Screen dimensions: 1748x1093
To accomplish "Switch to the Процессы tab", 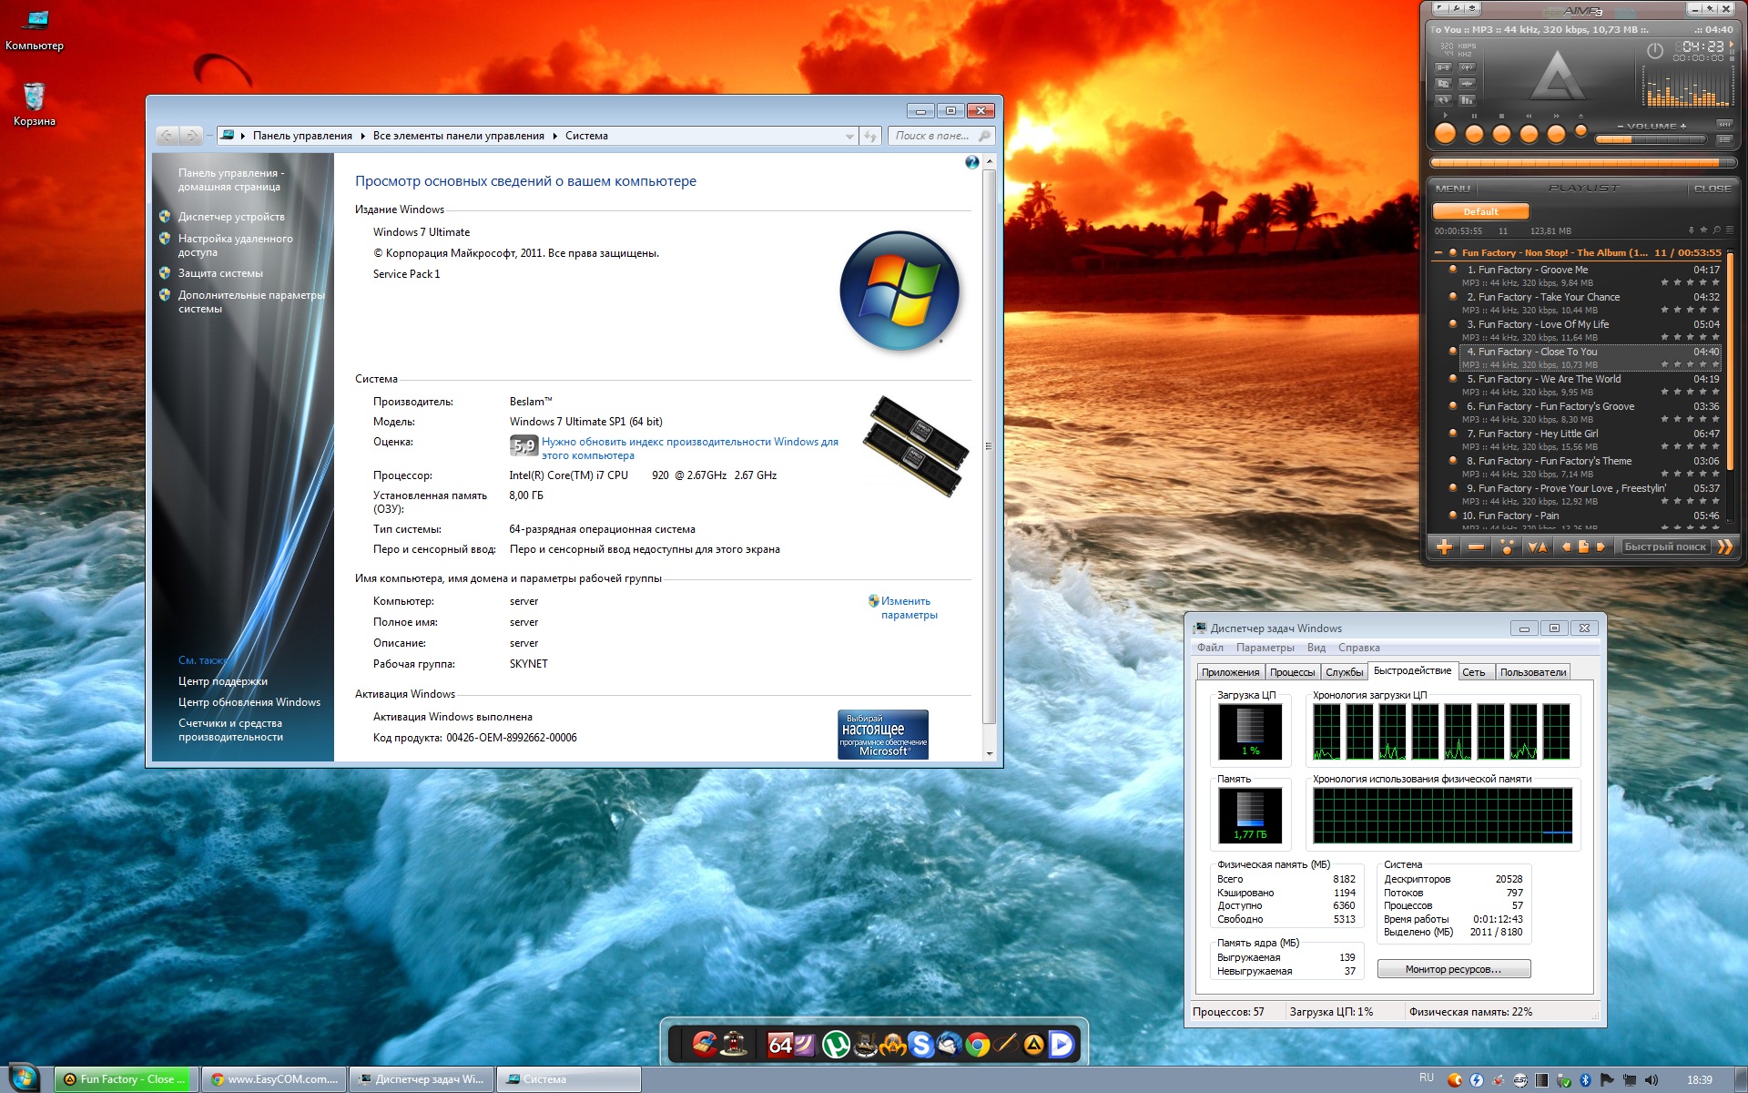I will (x=1292, y=672).
